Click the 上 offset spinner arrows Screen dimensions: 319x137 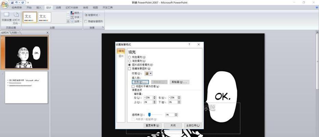pos(154,102)
